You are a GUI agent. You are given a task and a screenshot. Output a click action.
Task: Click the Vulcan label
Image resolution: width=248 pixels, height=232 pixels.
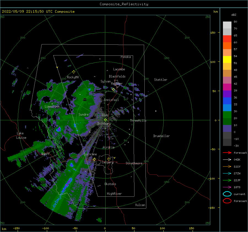pyautogui.click(x=140, y=205)
